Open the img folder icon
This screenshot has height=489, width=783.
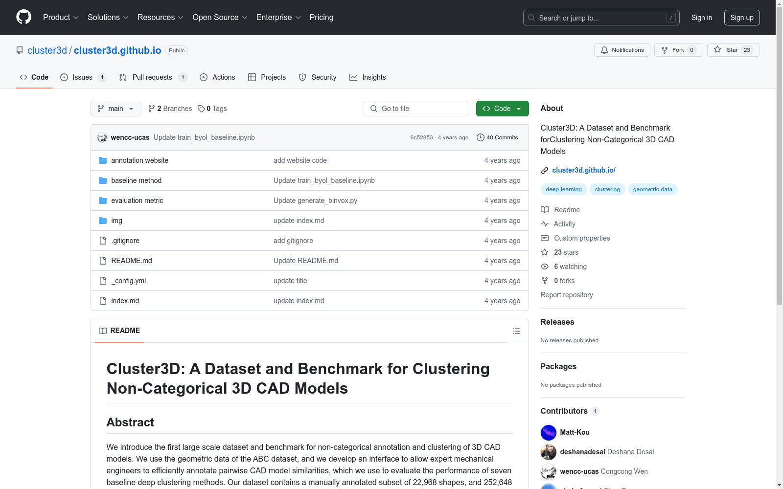(x=103, y=221)
